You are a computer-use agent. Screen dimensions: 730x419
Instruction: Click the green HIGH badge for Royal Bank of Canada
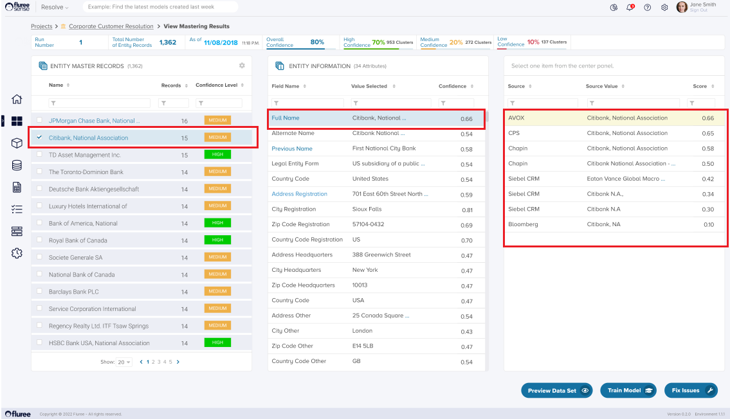(217, 240)
